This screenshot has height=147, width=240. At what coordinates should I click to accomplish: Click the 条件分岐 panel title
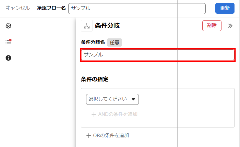107,26
